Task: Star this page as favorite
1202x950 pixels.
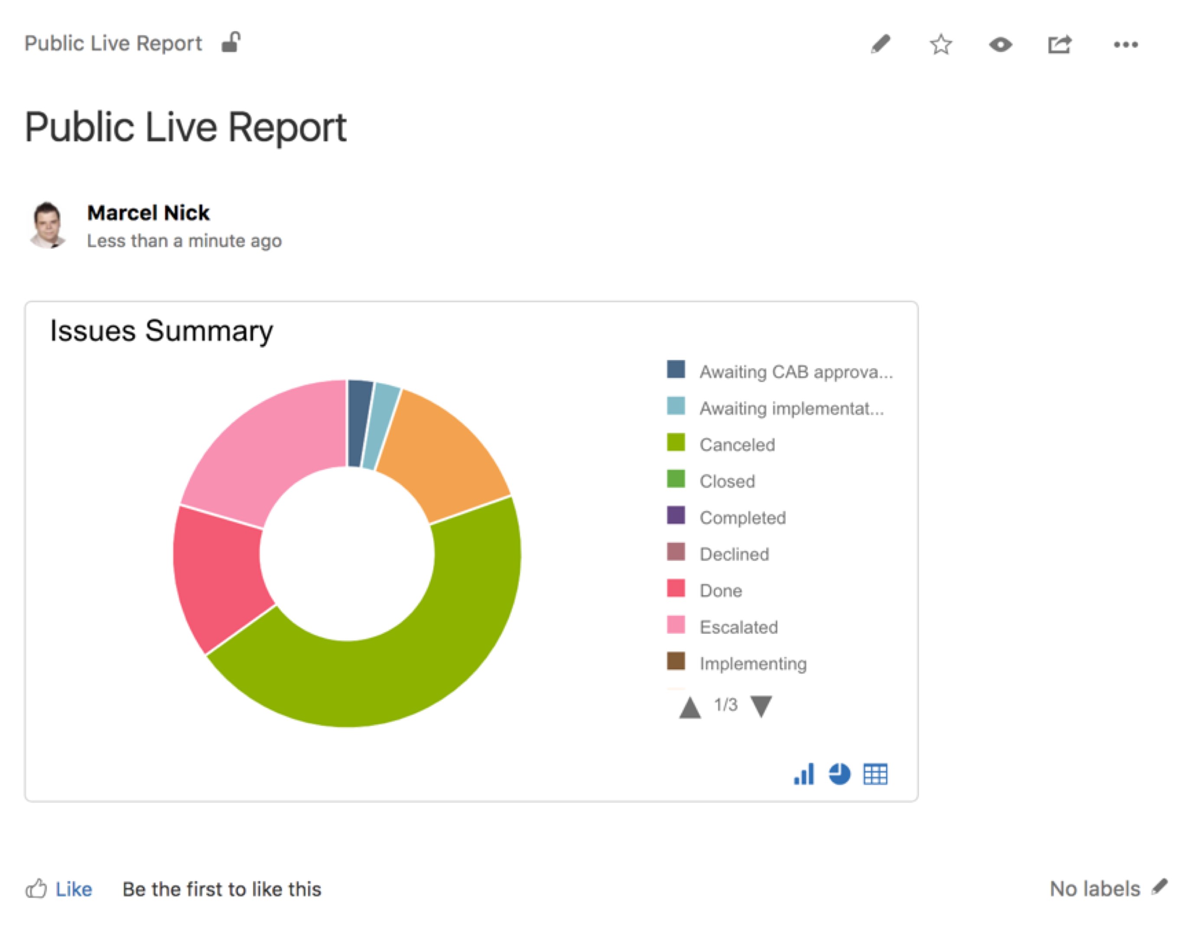Action: pyautogui.click(x=941, y=44)
